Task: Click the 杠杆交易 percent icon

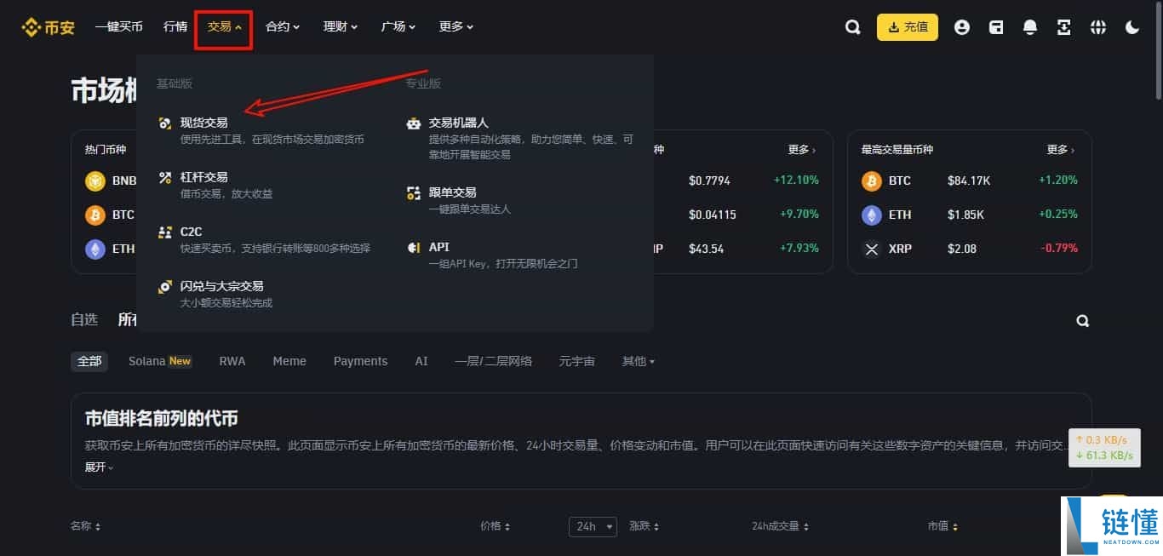Action: (165, 178)
